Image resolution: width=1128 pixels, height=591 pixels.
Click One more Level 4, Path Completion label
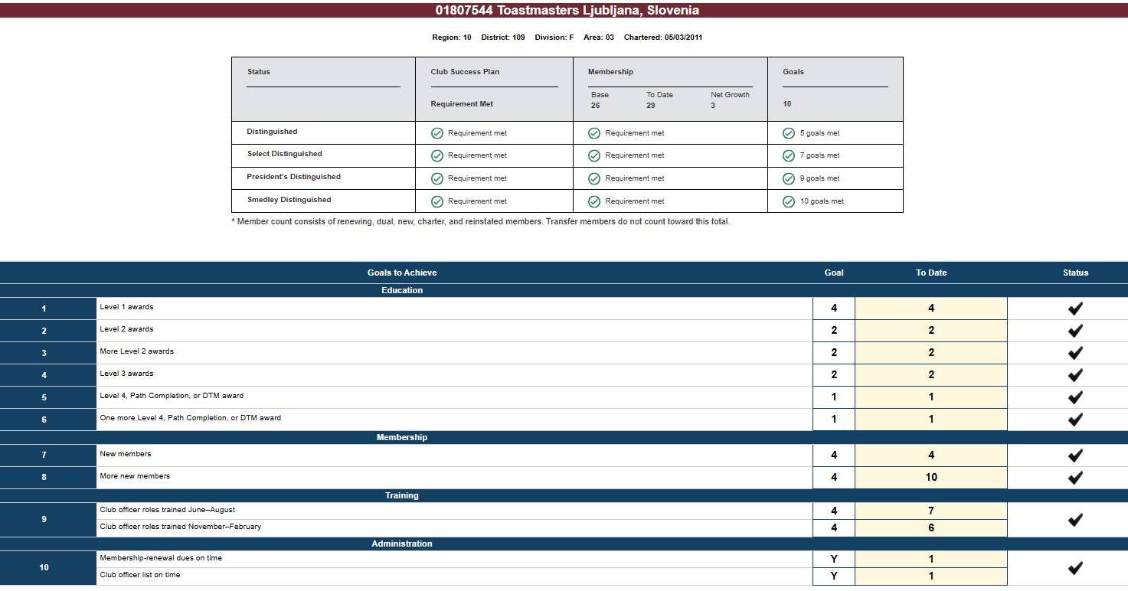coord(190,418)
